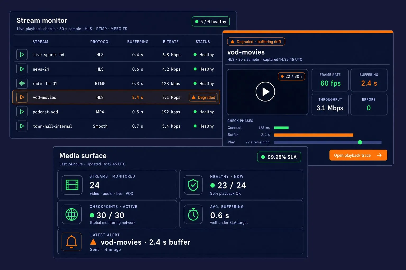Screen dimensions: 406x270
Task: Select the radio-fm-01 stream name
Action: coord(45,84)
